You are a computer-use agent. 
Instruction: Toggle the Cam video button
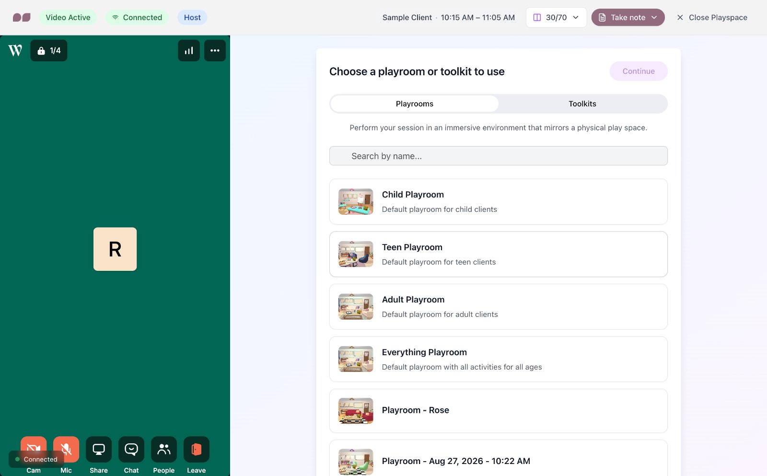click(x=34, y=449)
